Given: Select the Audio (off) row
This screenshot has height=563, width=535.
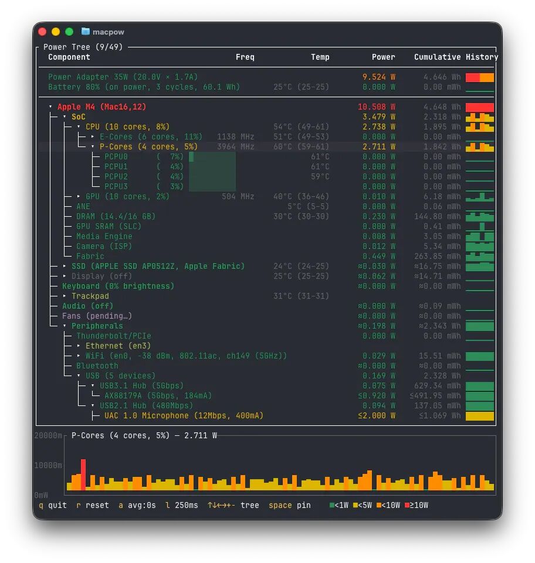Looking at the screenshot, I should pyautogui.click(x=266, y=306).
